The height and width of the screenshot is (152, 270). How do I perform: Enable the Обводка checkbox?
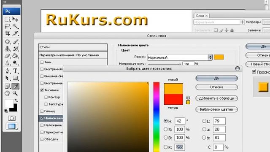click(x=42, y=139)
